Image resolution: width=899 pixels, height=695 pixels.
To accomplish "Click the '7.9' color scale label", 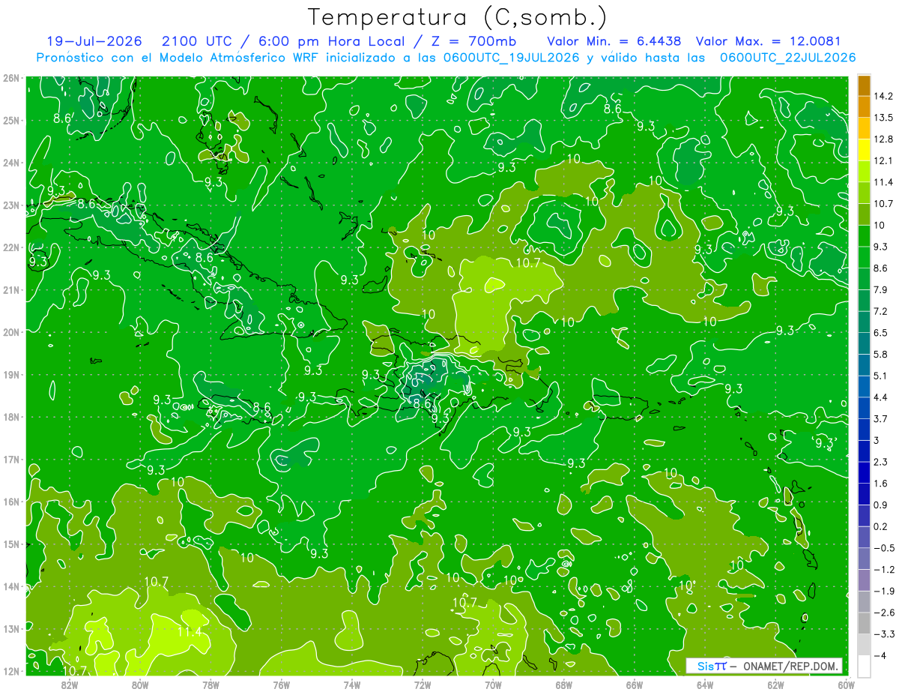I will 881,289.
